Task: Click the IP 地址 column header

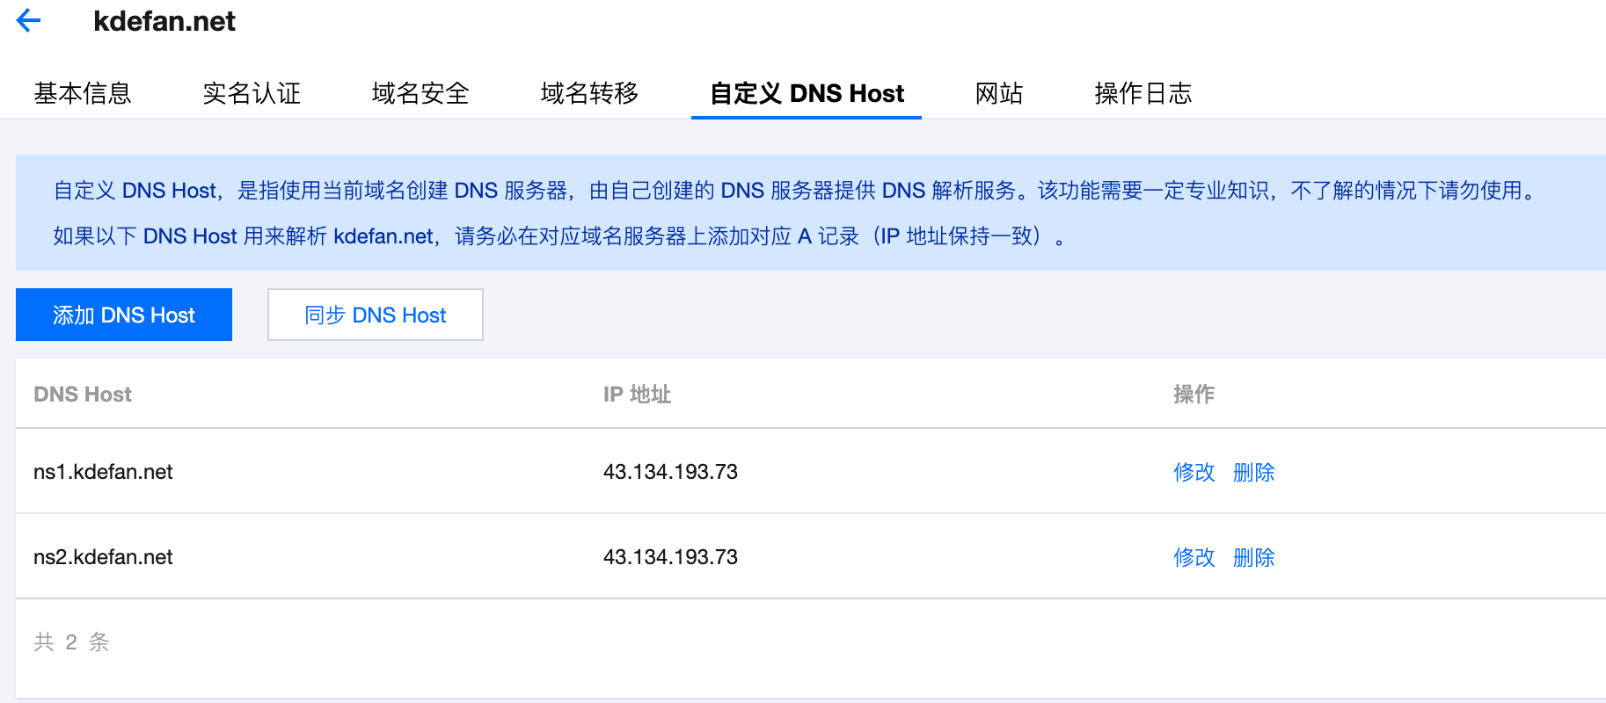Action: tap(638, 395)
